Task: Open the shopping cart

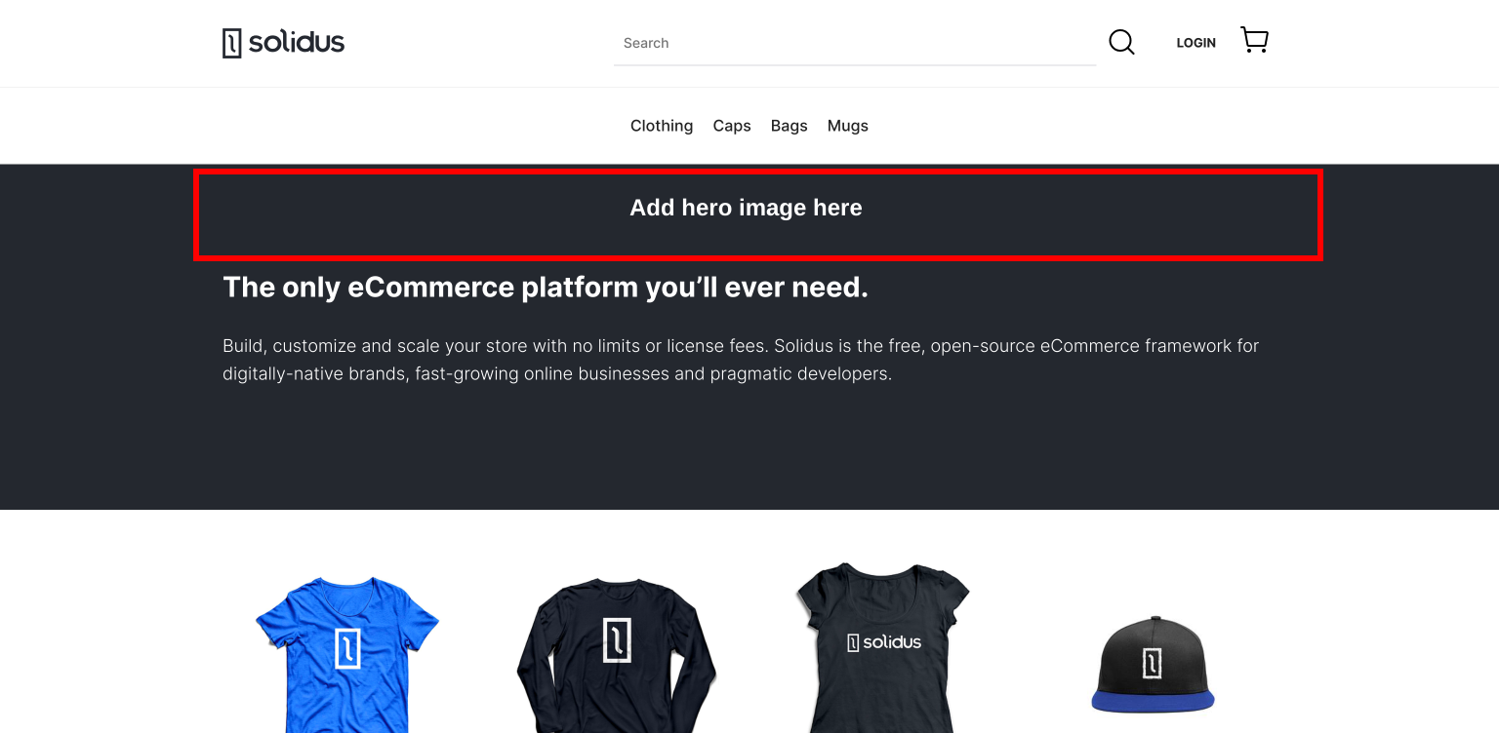Action: (x=1254, y=41)
